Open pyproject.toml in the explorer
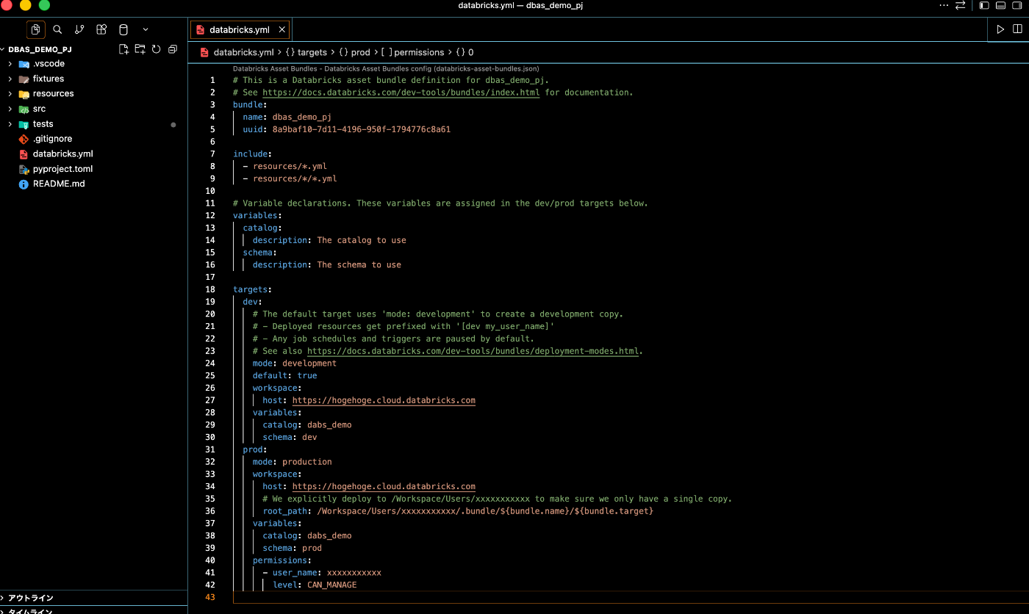 click(x=62, y=169)
